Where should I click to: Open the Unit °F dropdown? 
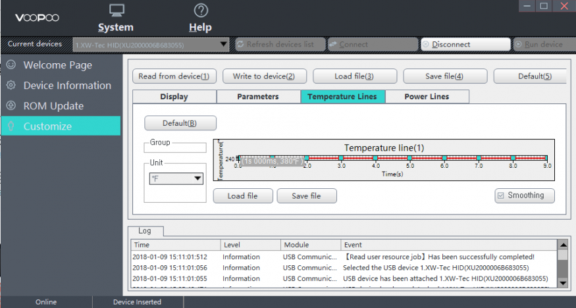[x=176, y=179]
